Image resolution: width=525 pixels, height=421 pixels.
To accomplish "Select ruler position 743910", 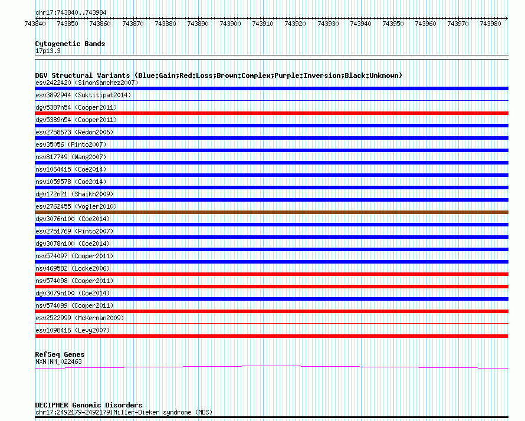I will (x=262, y=24).
